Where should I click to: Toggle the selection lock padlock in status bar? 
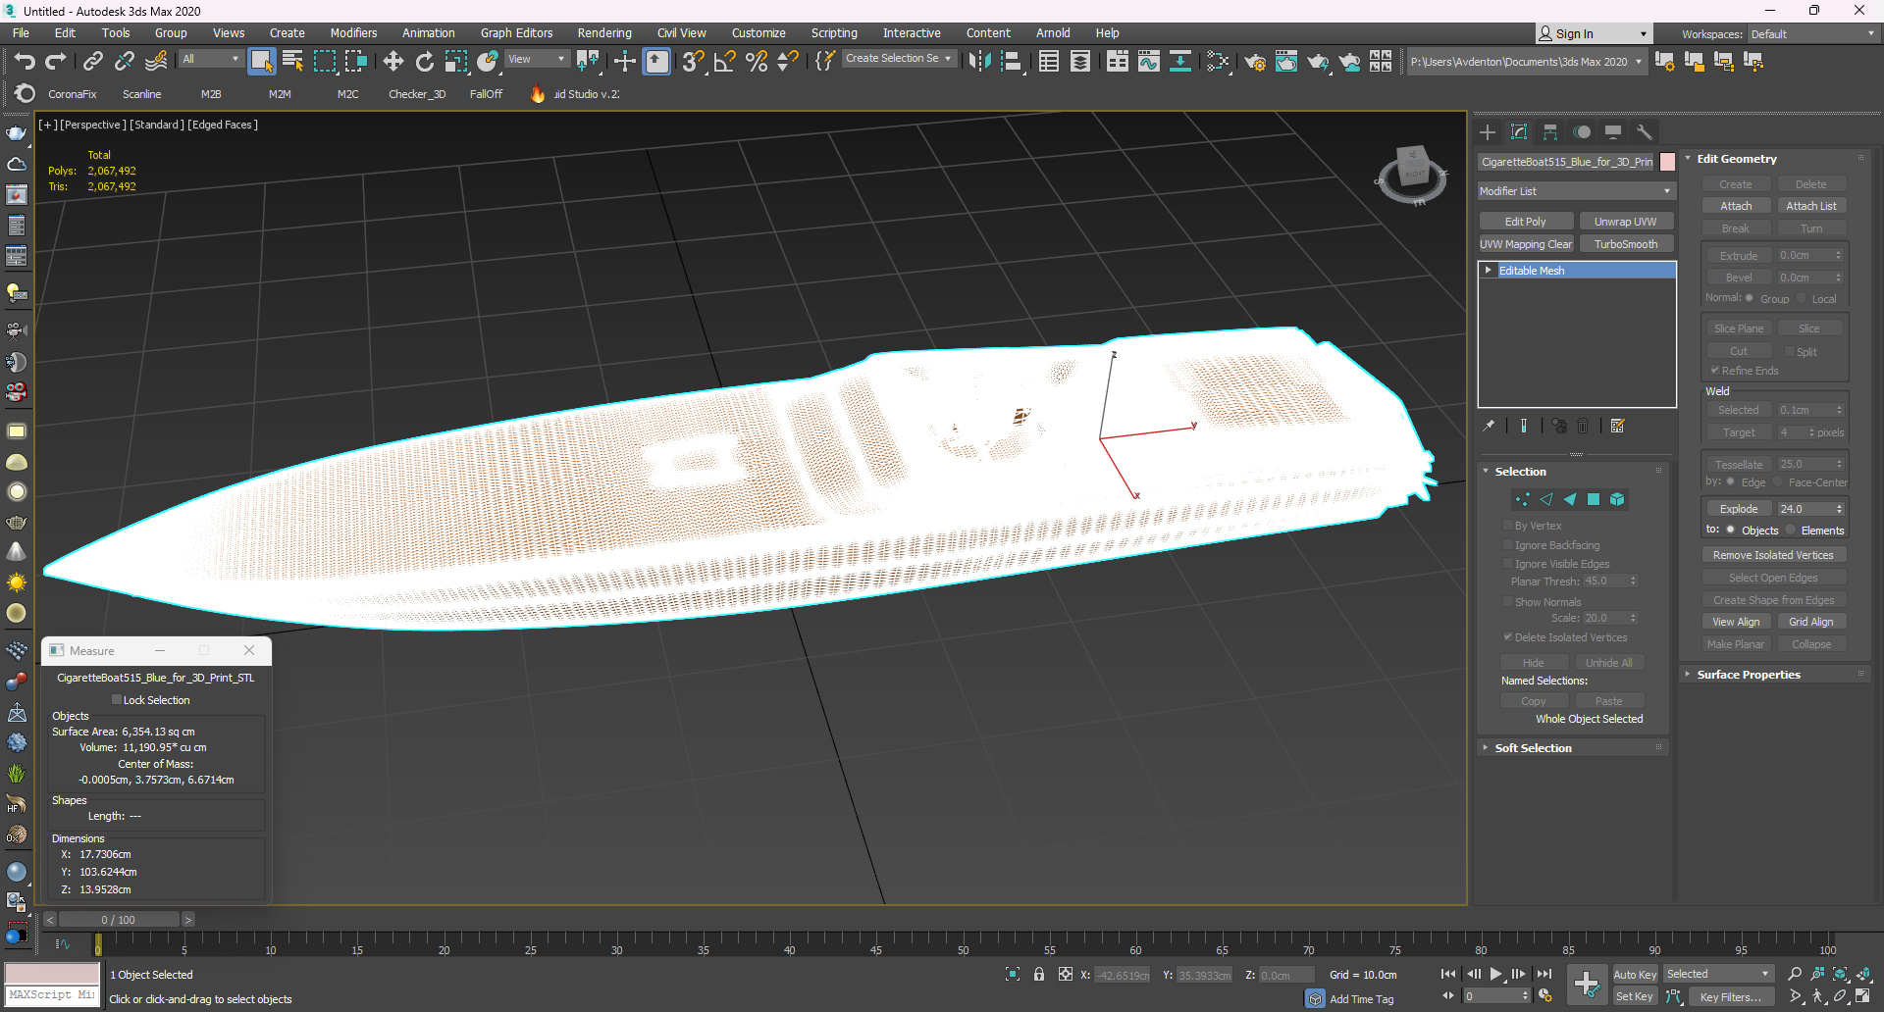(x=1039, y=974)
